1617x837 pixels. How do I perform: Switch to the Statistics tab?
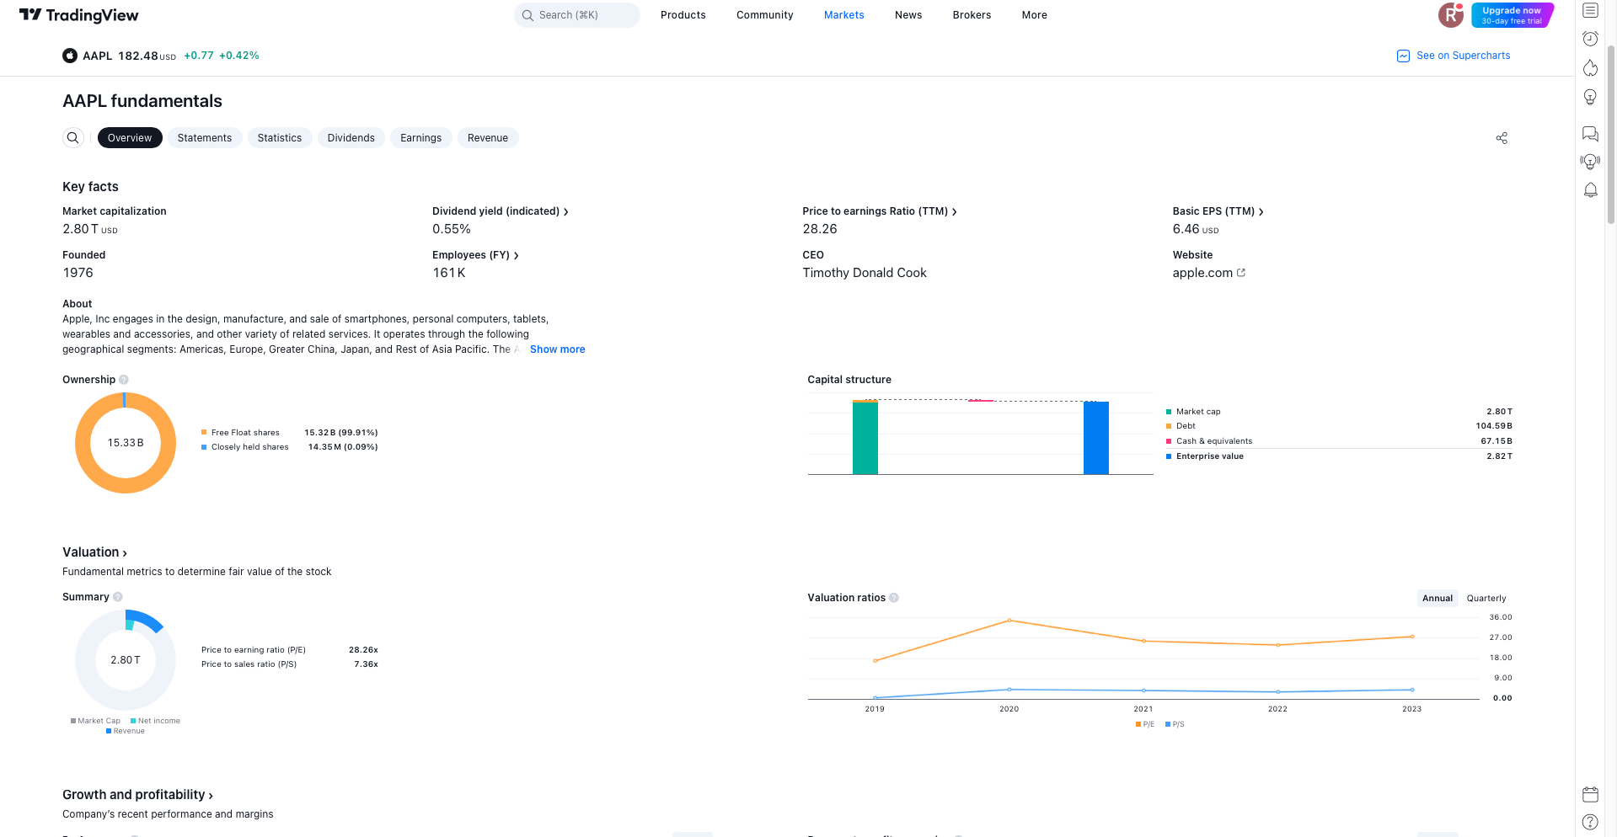pyautogui.click(x=280, y=138)
